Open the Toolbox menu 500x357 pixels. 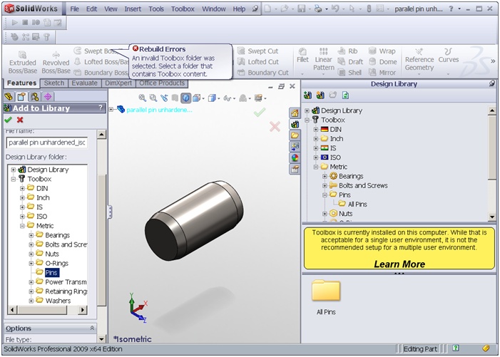click(x=183, y=9)
